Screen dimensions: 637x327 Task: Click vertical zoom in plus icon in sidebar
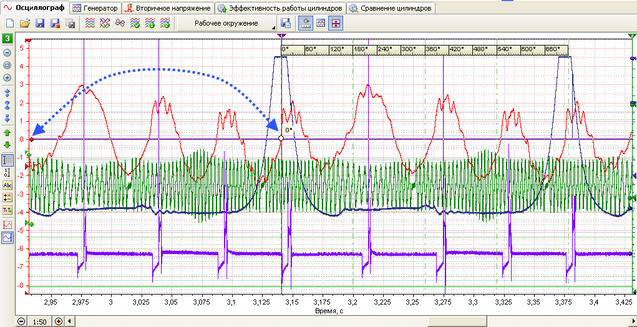7,77
